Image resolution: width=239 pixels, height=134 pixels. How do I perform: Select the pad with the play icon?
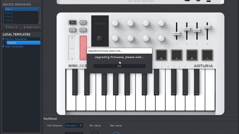177,55
